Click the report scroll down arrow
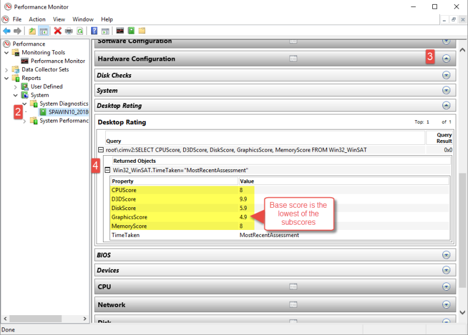 point(463,312)
